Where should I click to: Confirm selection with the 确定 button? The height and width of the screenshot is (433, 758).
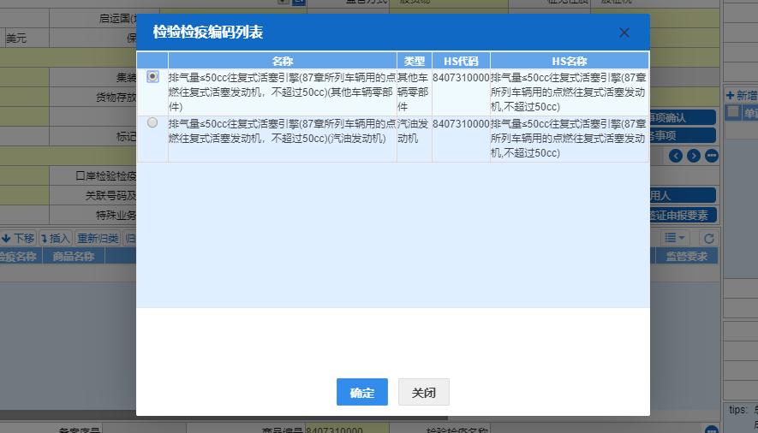click(362, 392)
